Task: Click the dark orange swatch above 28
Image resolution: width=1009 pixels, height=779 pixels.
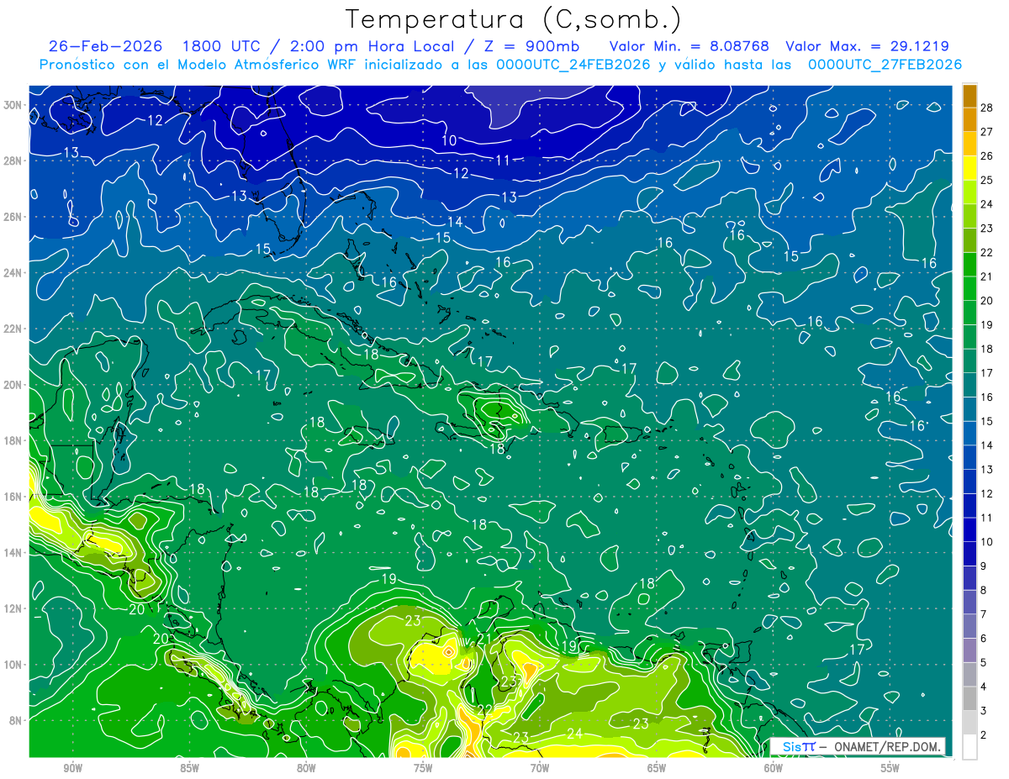Action: [x=969, y=95]
